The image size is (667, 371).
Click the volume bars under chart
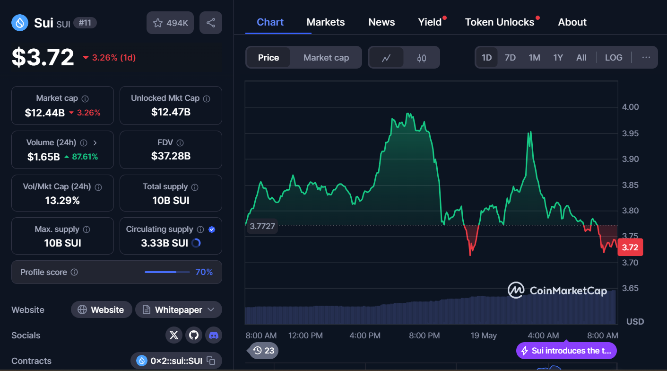pyautogui.click(x=430, y=308)
